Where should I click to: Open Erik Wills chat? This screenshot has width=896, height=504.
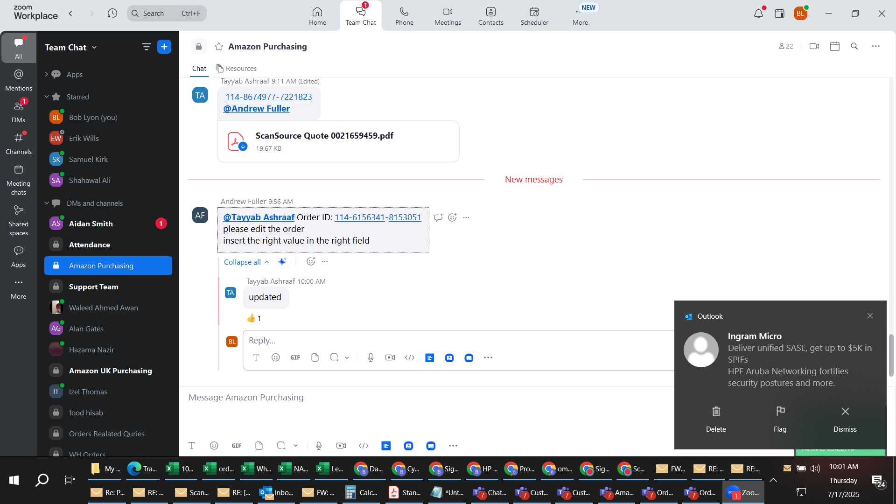[108, 138]
